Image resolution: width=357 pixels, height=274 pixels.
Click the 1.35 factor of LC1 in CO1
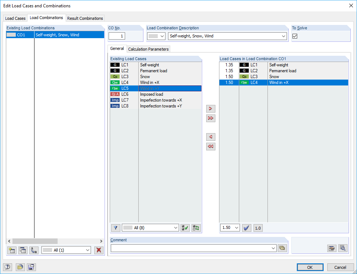[x=229, y=65]
